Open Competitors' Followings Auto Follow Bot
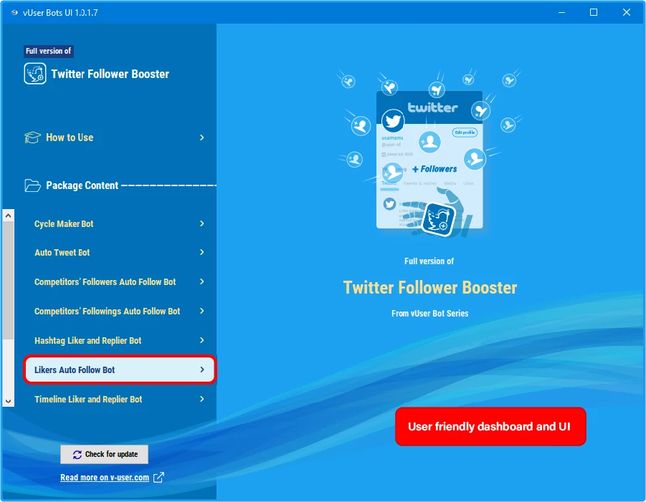The image size is (646, 502). (x=120, y=311)
